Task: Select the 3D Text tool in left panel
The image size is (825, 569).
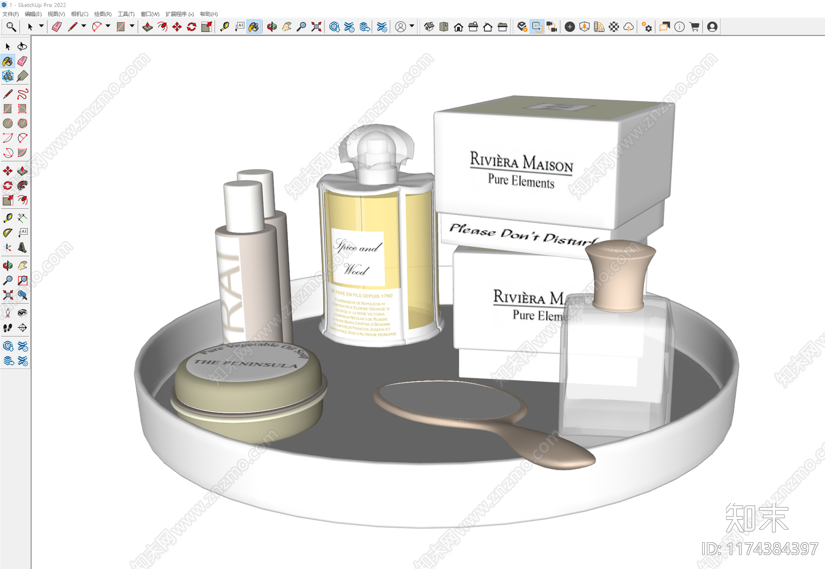Action: [22, 247]
